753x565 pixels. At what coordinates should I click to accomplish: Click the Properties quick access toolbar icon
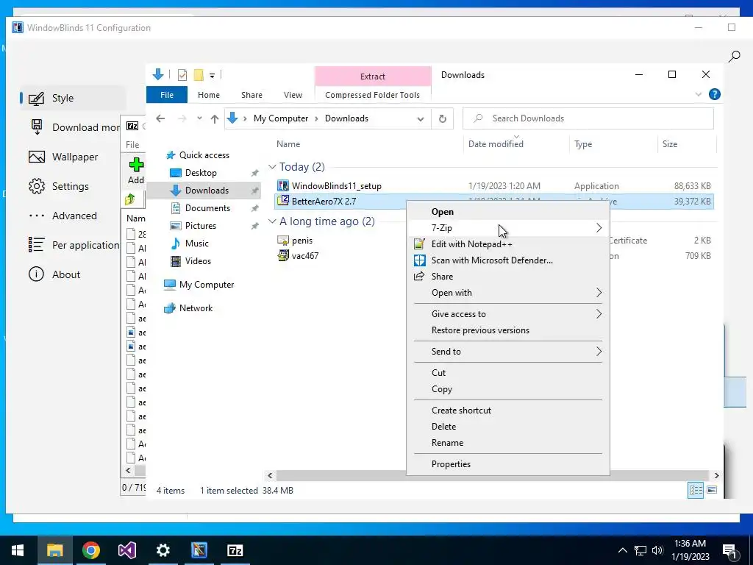pyautogui.click(x=182, y=75)
